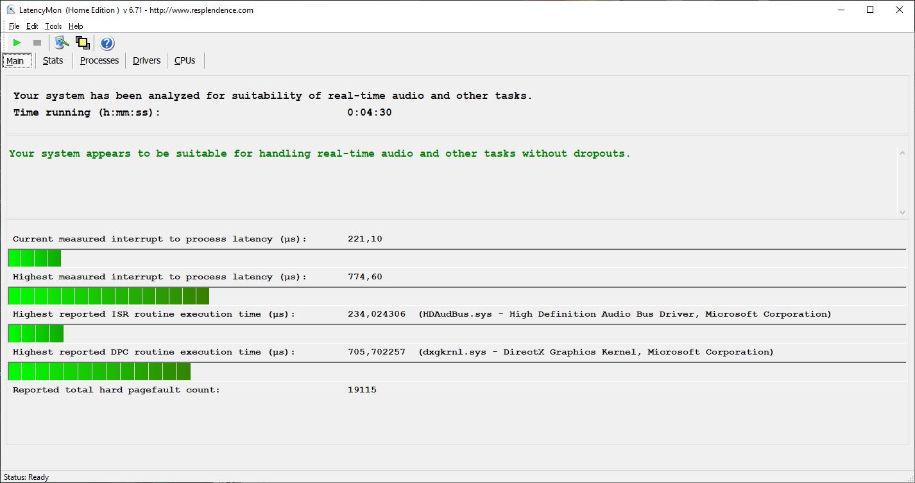Click the green suitability conclusion message
Viewport: 915px width, 483px height.
click(320, 154)
